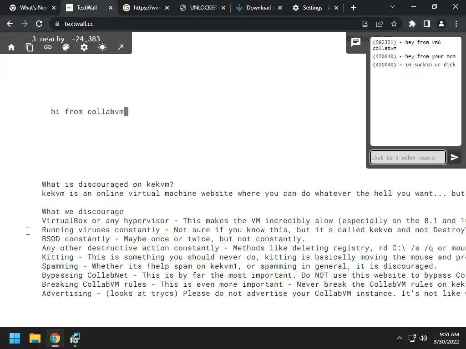466x349 pixels.
Task: Click the 'hi from collabvm' text
Action: pyautogui.click(x=87, y=112)
